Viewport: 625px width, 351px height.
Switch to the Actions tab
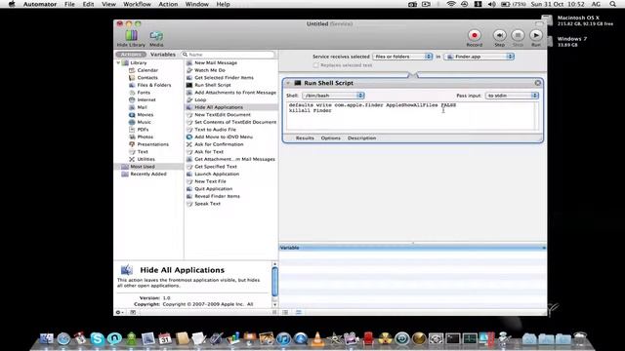click(131, 55)
